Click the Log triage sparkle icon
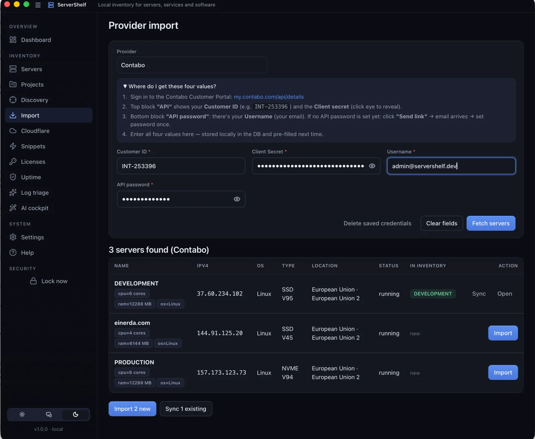The width and height of the screenshot is (535, 439). tap(13, 192)
